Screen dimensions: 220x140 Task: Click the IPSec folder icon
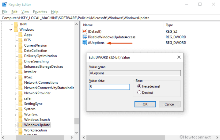coord(21,77)
